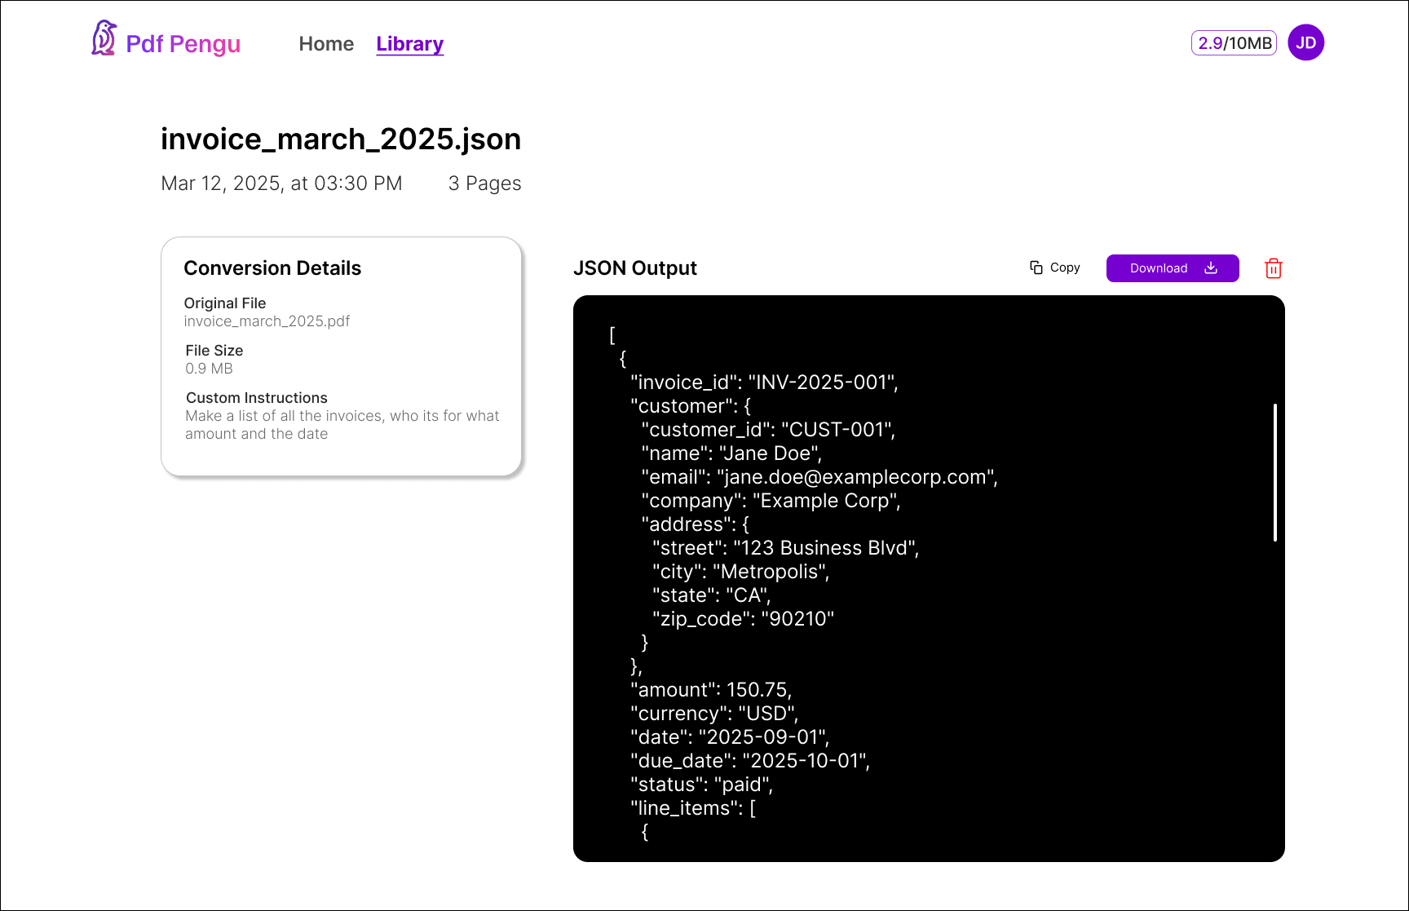Click the copy icon beside Copy
The width and height of the screenshot is (1409, 911).
coord(1036,268)
